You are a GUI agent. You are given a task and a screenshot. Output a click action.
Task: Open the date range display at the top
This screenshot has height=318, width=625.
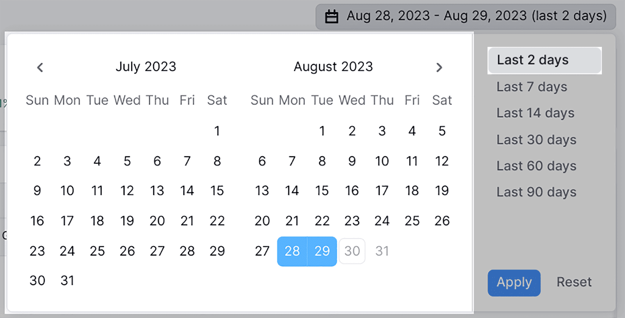(461, 16)
